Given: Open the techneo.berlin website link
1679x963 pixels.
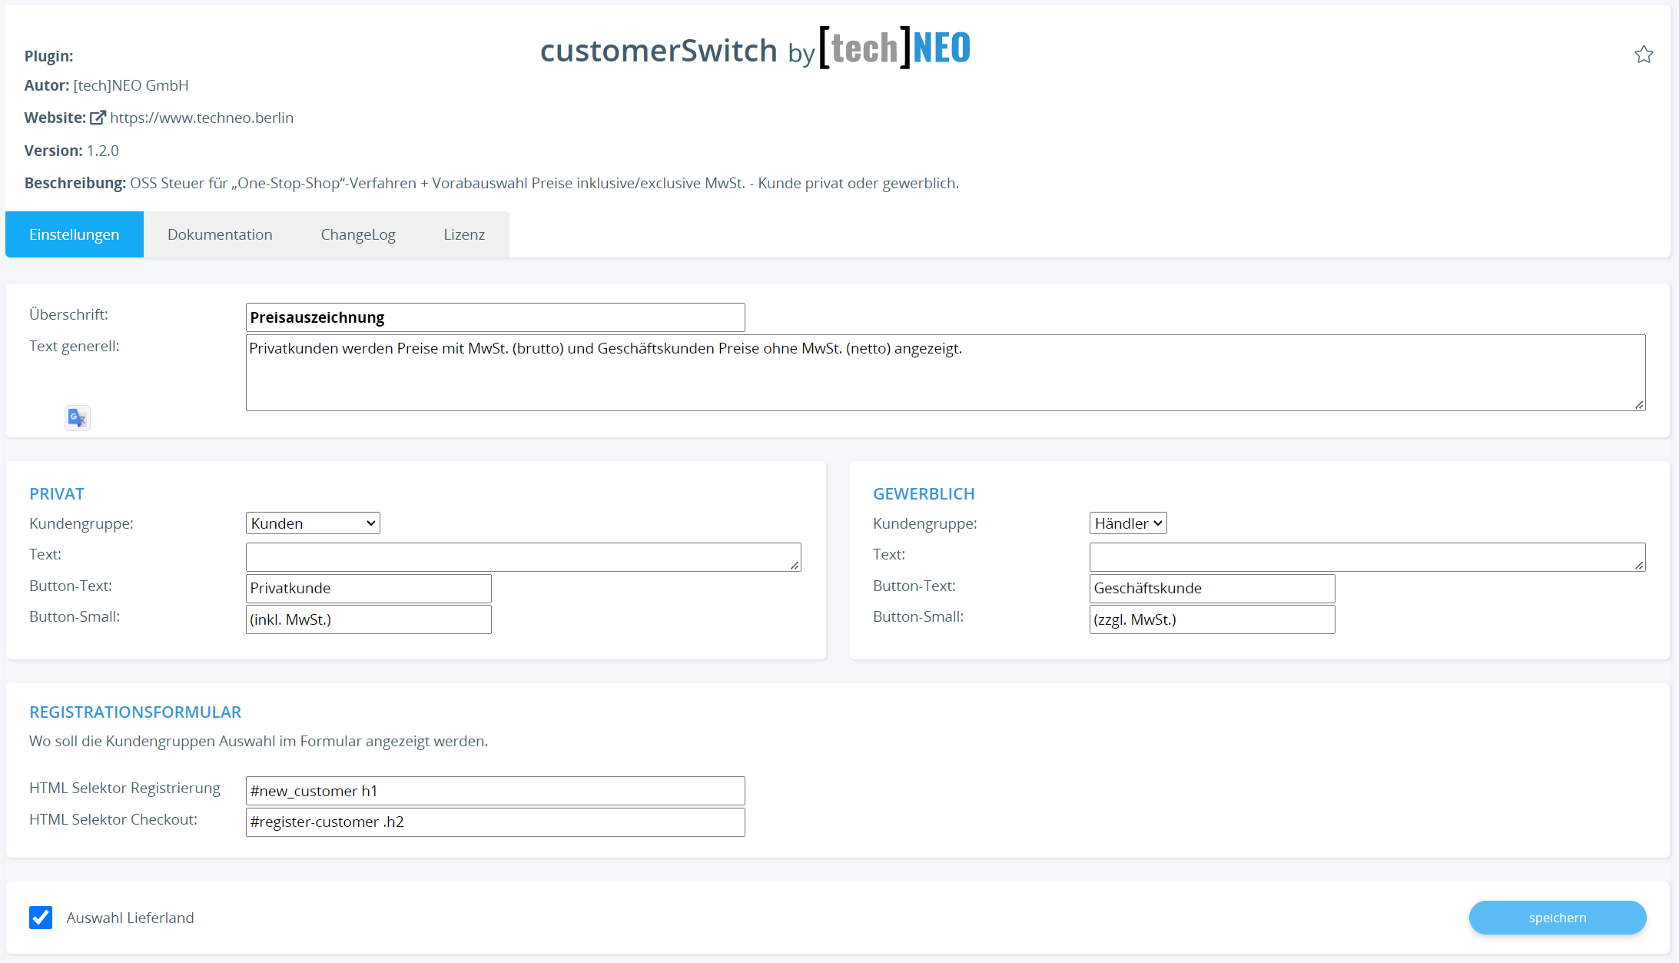Looking at the screenshot, I should pyautogui.click(x=201, y=118).
